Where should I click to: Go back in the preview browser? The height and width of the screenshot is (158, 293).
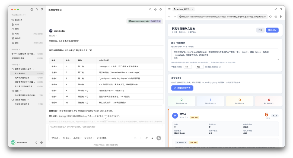[169, 17]
